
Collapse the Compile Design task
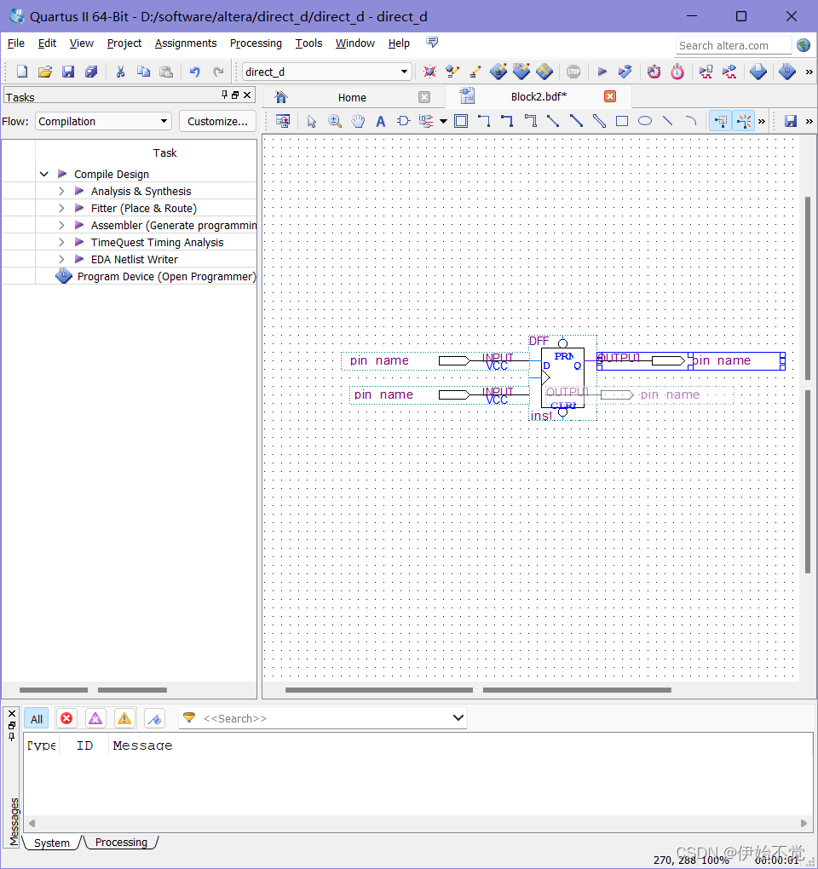(44, 174)
